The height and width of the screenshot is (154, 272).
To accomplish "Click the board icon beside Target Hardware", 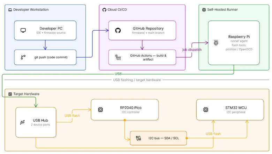I will tap(10, 94).
